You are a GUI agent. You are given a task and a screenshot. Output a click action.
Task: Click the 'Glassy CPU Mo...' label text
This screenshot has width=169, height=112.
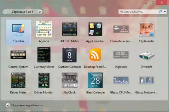tap(121, 92)
